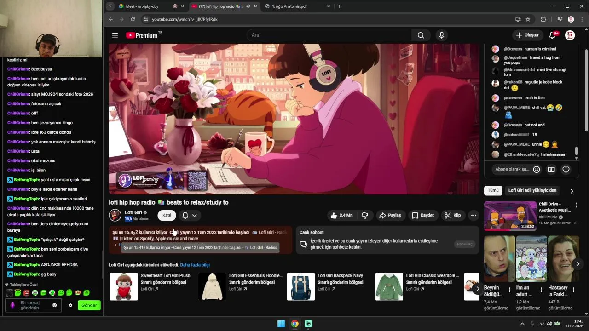
Task: Click Paylaş share button
Action: [x=390, y=215]
